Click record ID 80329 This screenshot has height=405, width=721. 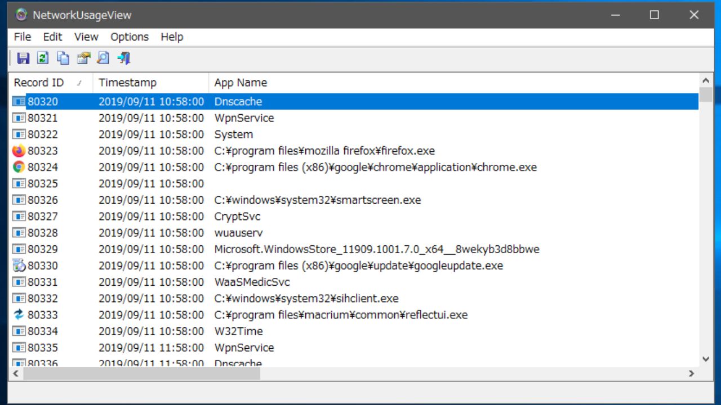coord(43,249)
